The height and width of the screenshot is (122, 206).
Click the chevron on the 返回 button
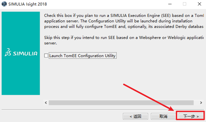pos(131,116)
